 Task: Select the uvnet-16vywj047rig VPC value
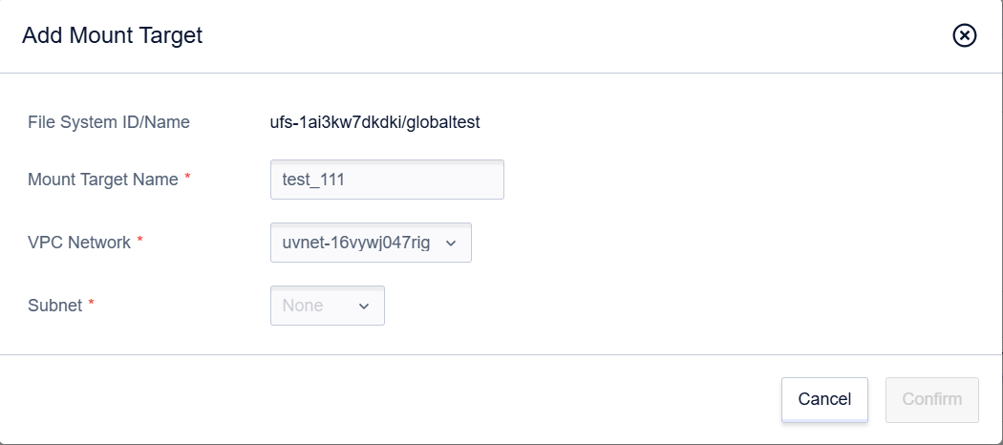356,243
